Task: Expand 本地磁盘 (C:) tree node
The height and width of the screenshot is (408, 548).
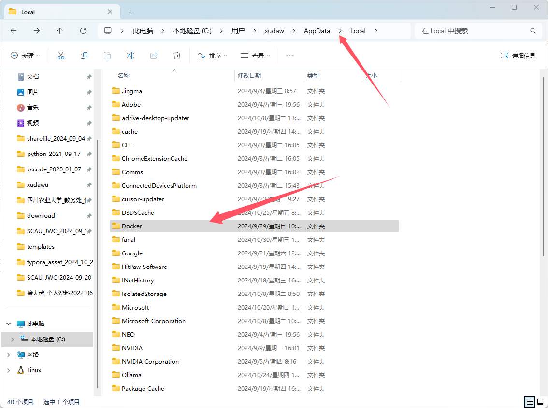Action: click(x=12, y=339)
